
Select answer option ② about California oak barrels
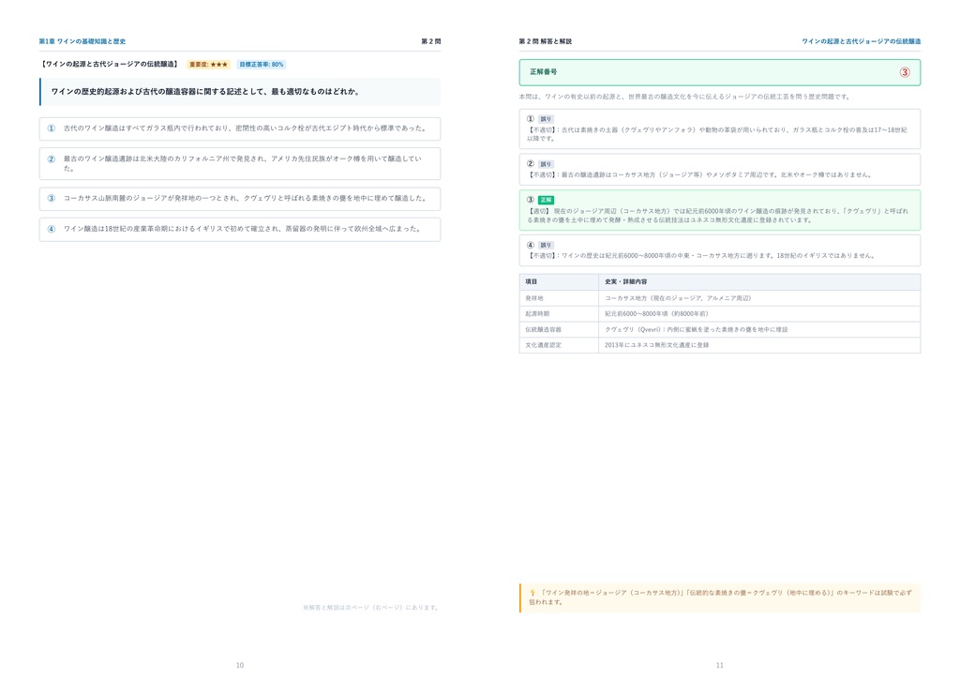pos(240,163)
